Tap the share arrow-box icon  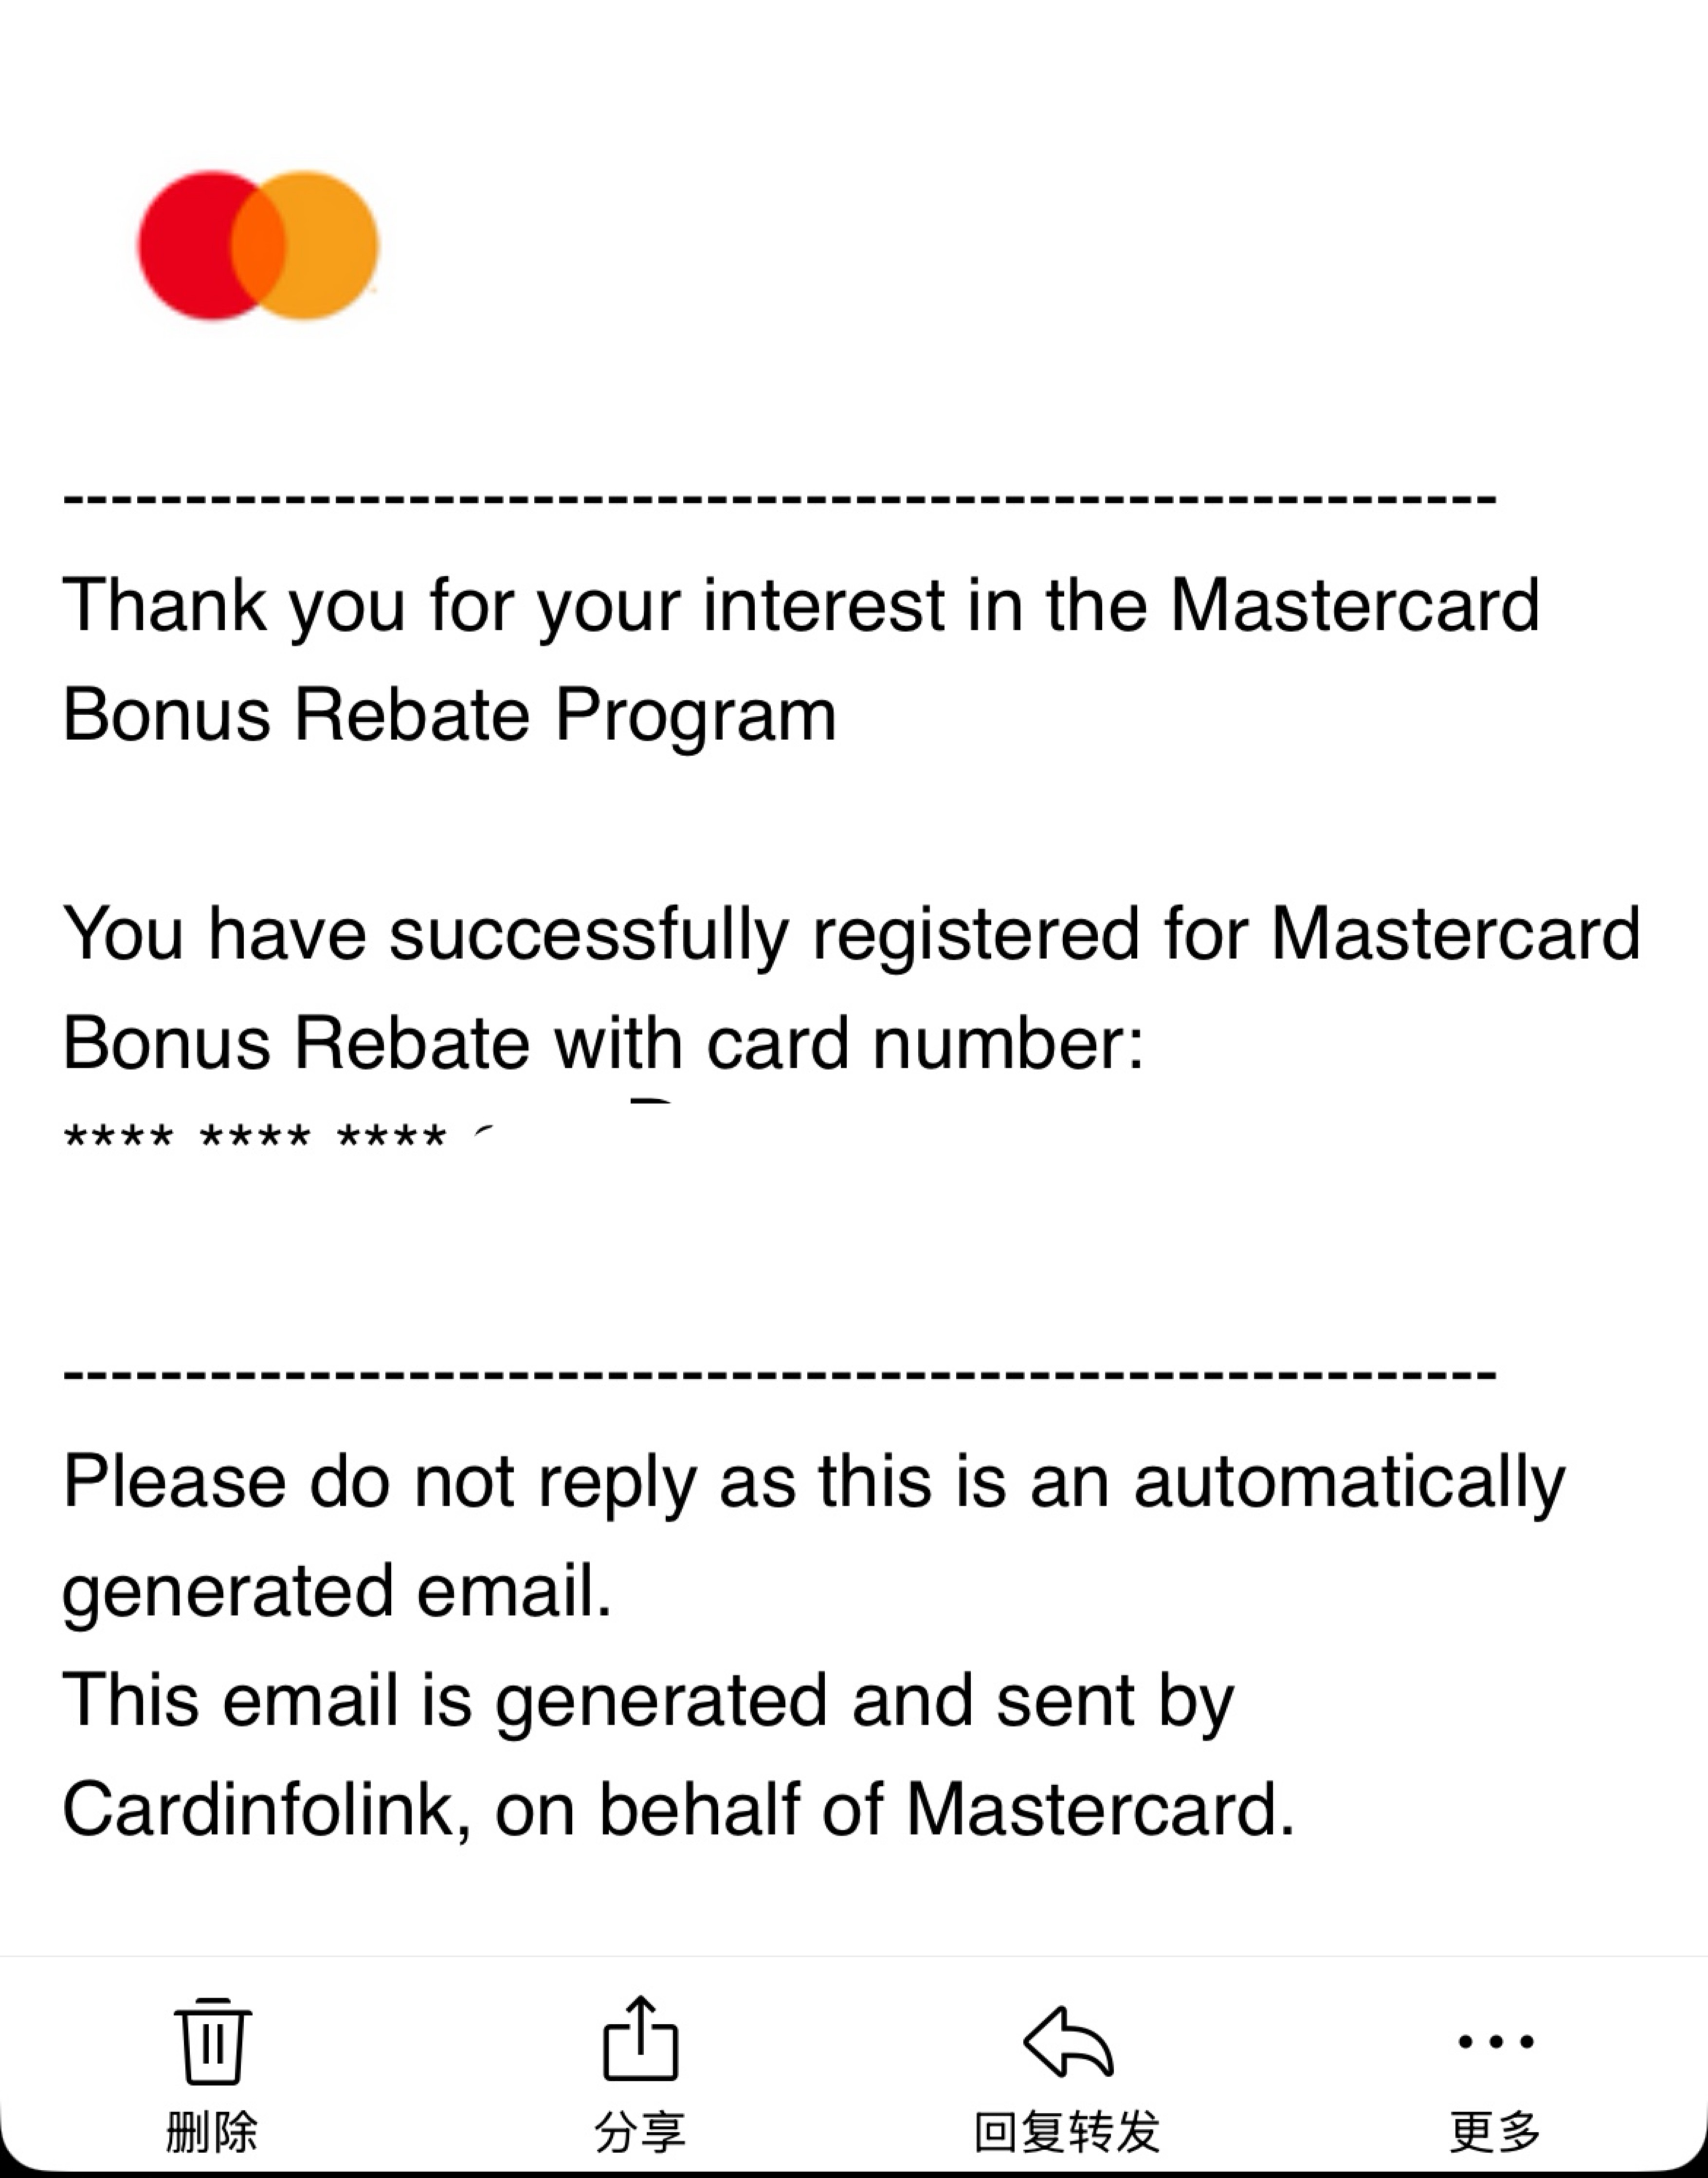[x=640, y=2038]
